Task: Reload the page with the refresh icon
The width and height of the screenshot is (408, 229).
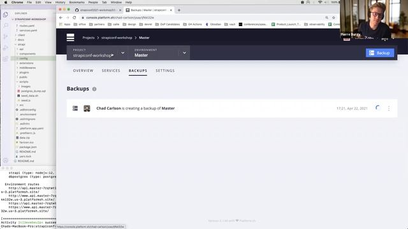Action: [x=75, y=18]
